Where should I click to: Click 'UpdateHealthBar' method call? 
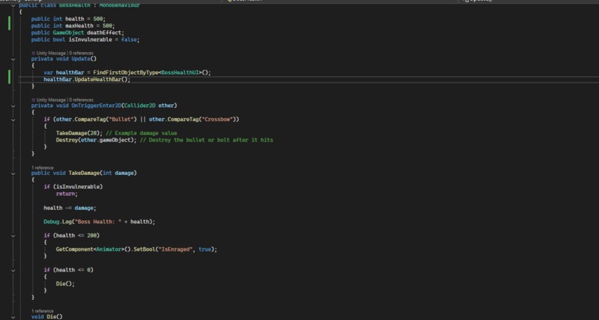click(98, 79)
